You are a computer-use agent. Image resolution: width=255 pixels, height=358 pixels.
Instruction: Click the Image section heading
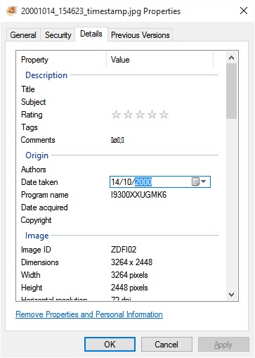tap(37, 236)
